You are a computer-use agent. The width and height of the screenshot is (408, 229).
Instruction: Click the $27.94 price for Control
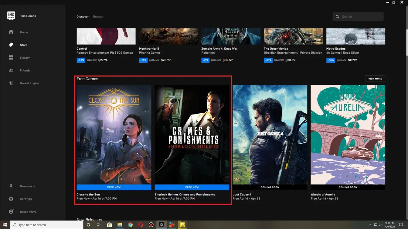coord(103,60)
